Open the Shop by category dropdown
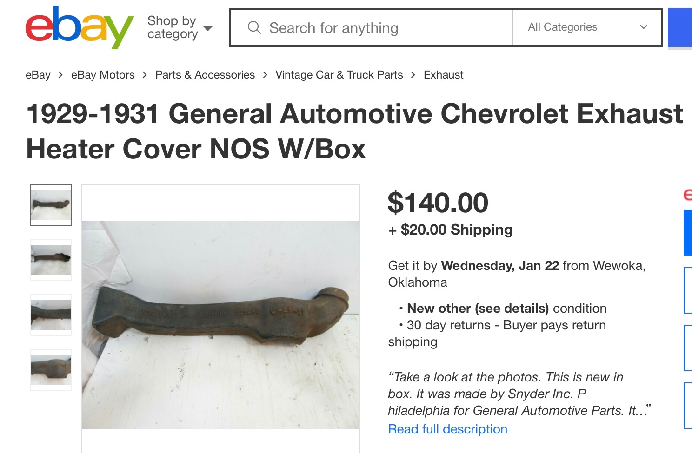The height and width of the screenshot is (453, 692). pyautogui.click(x=180, y=27)
